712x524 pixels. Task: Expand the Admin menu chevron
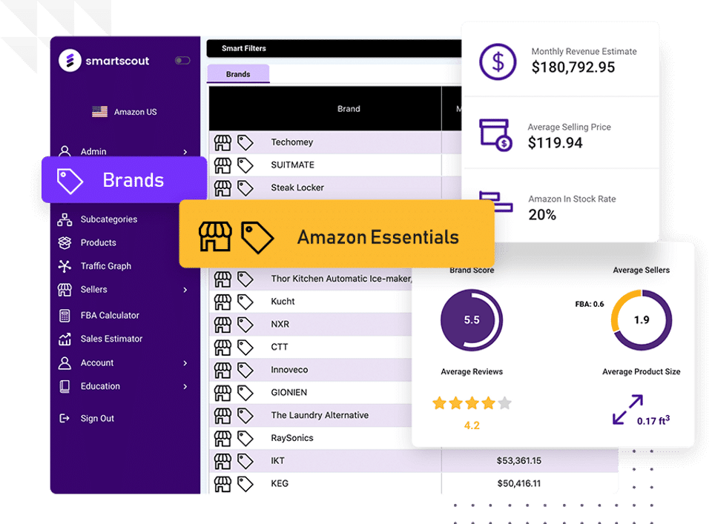(185, 152)
